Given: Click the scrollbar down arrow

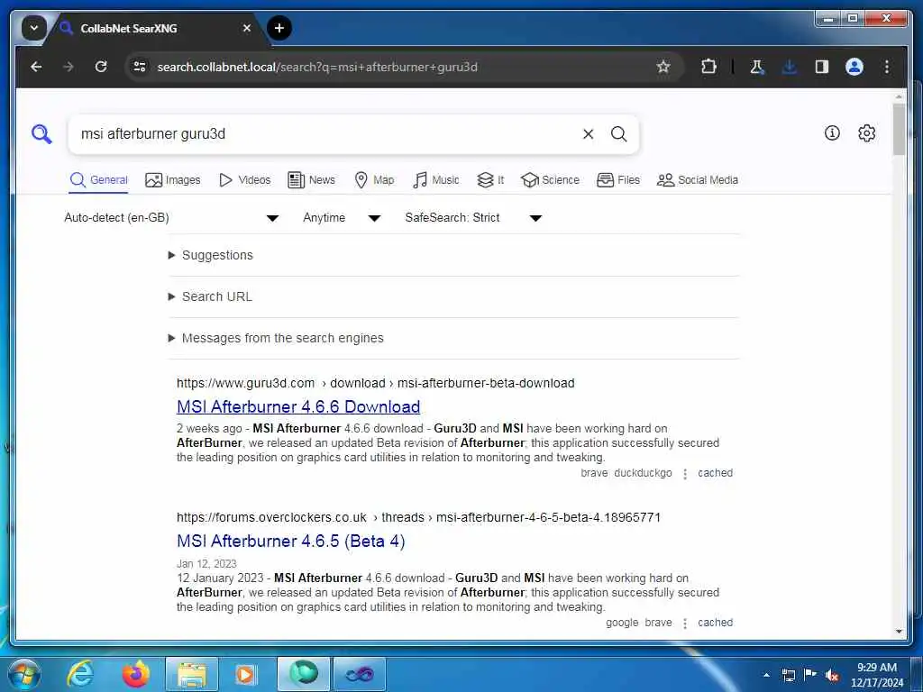Looking at the screenshot, I should [x=899, y=632].
